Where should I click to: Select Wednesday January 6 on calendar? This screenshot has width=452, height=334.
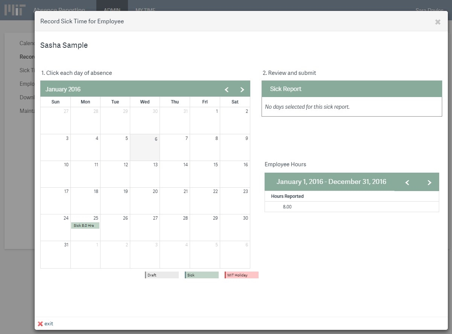pos(145,147)
